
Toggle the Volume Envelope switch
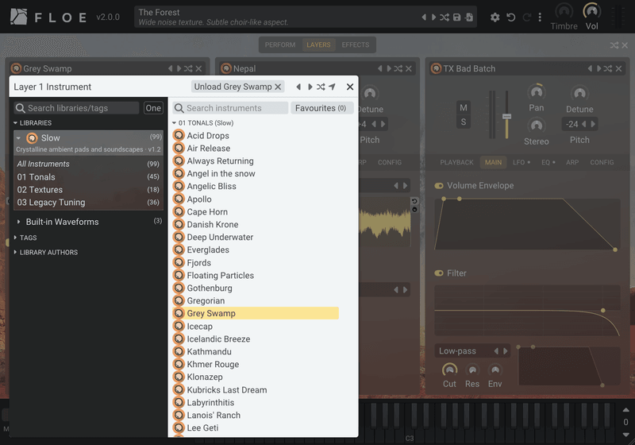(x=439, y=186)
